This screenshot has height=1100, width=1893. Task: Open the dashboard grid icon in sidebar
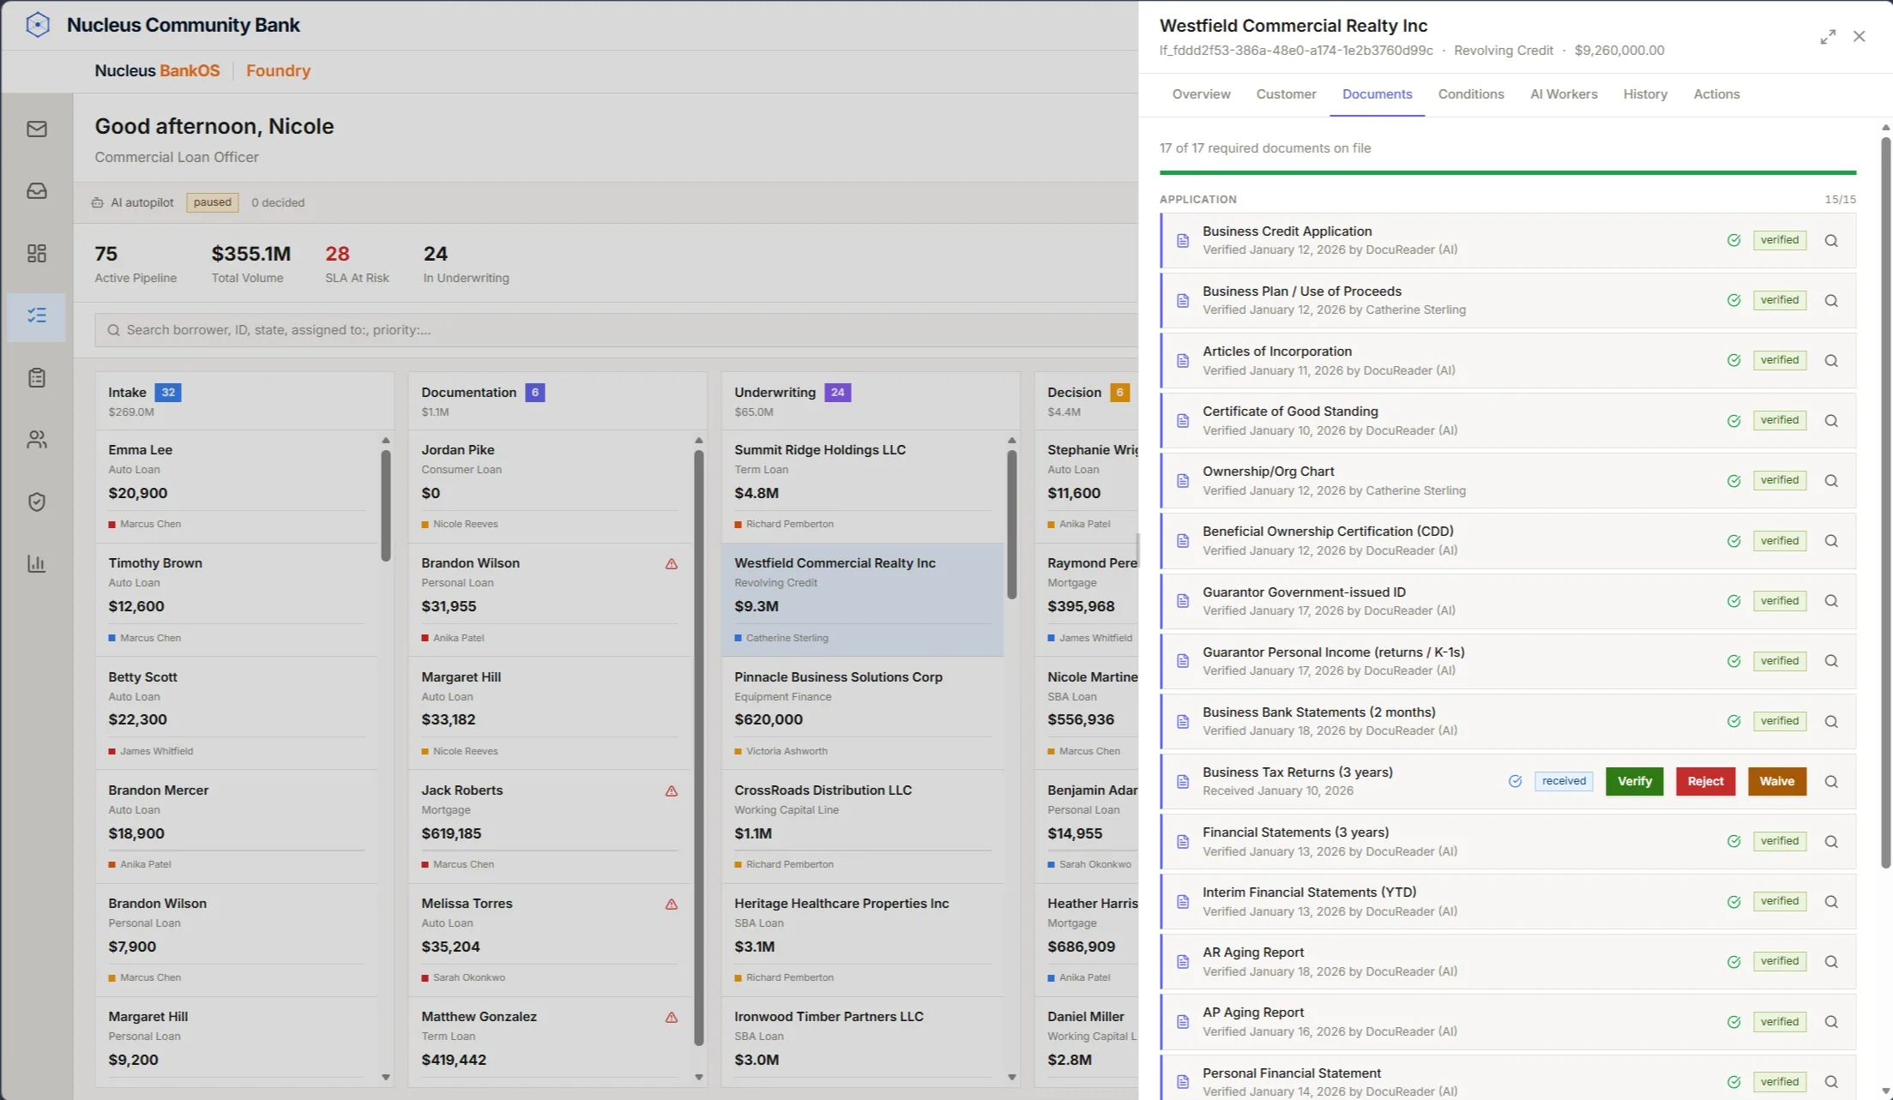(x=37, y=253)
